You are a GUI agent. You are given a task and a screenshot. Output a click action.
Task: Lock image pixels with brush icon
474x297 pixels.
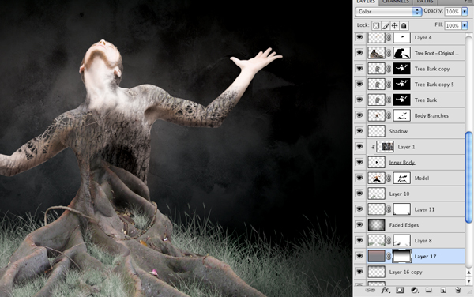pos(386,26)
